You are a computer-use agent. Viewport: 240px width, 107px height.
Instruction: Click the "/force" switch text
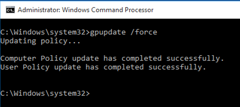pyautogui.click(x=143, y=32)
